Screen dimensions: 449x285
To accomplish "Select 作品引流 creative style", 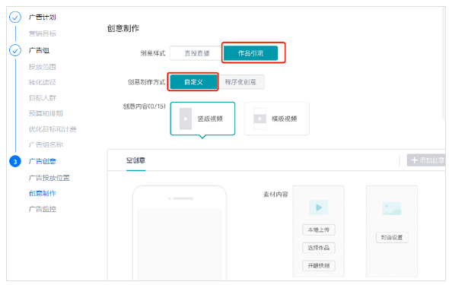I will click(x=250, y=53).
